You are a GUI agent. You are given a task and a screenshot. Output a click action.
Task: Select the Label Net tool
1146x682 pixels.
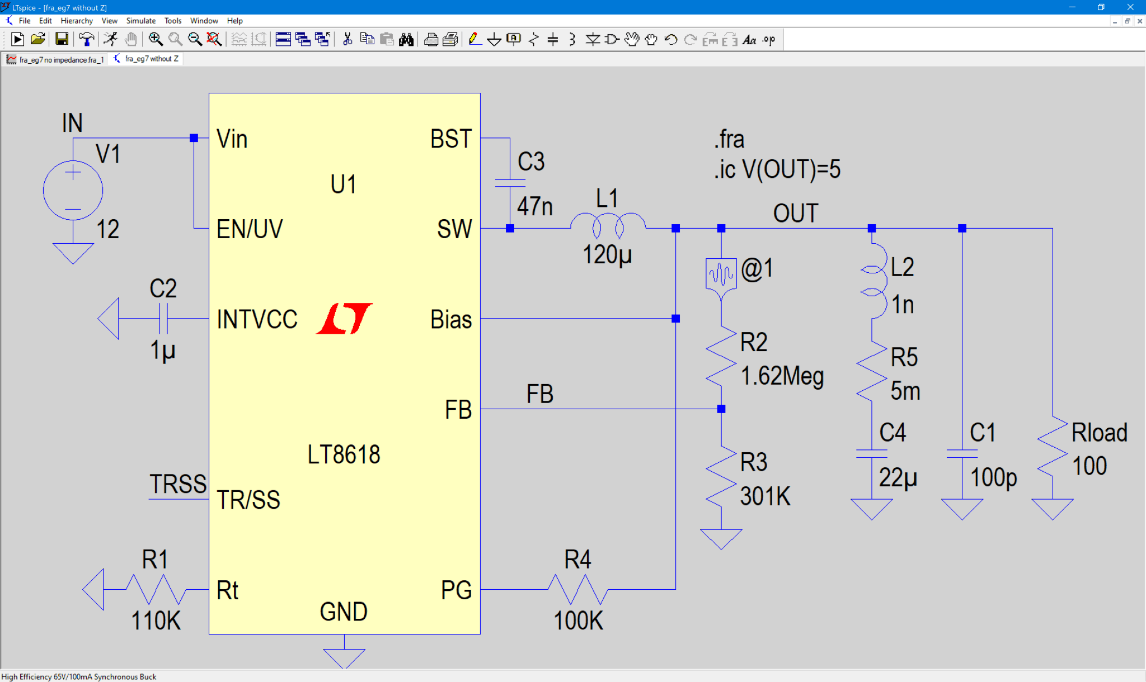[x=513, y=39]
